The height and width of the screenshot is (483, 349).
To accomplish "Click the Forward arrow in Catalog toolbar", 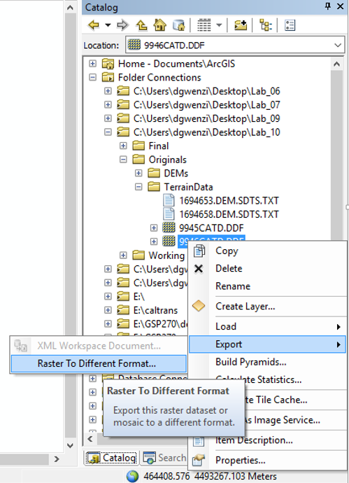I will (x=122, y=25).
